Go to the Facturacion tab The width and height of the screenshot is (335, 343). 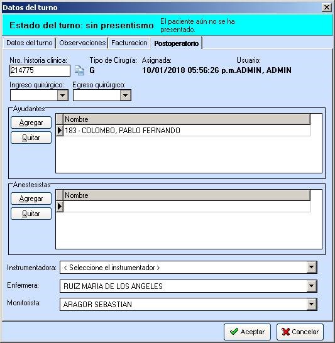pos(129,43)
